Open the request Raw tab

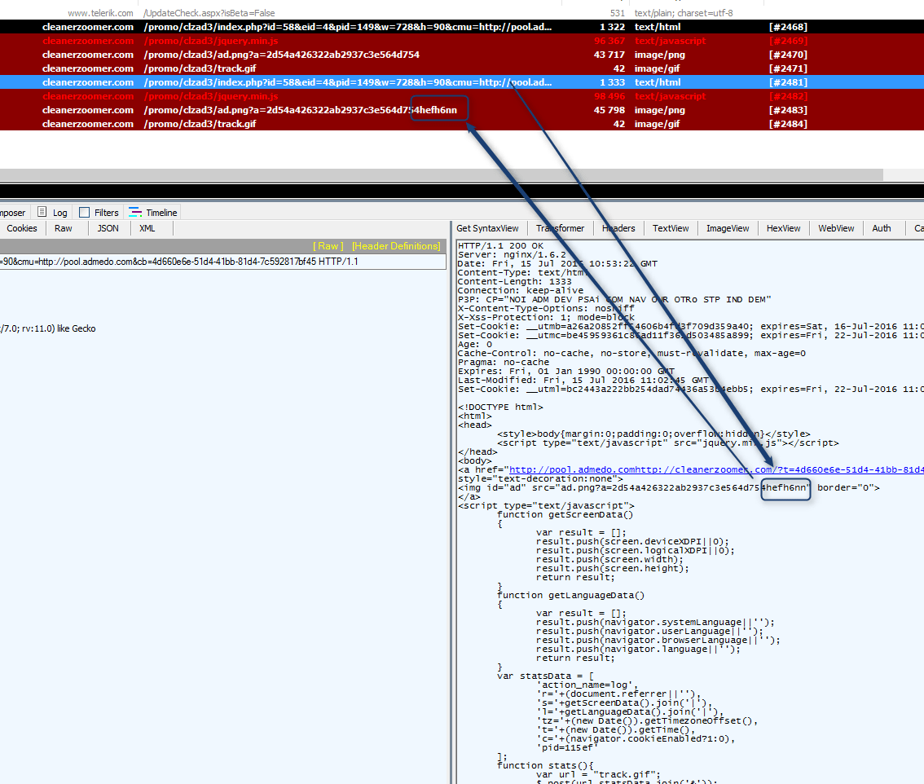click(x=63, y=228)
